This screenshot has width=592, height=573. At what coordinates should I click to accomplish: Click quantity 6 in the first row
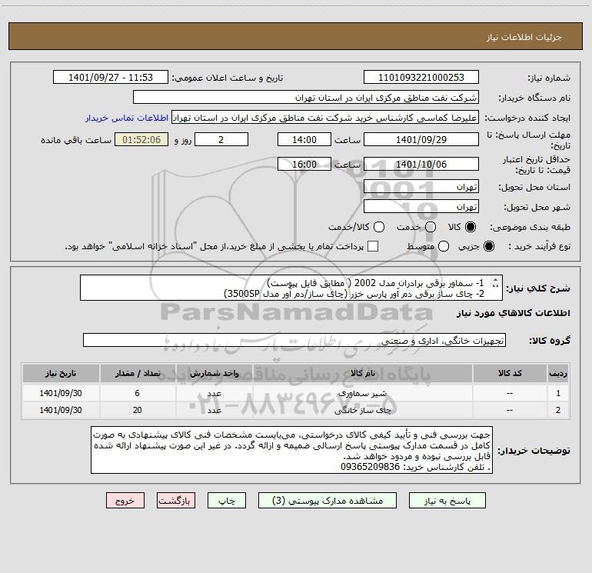(137, 393)
